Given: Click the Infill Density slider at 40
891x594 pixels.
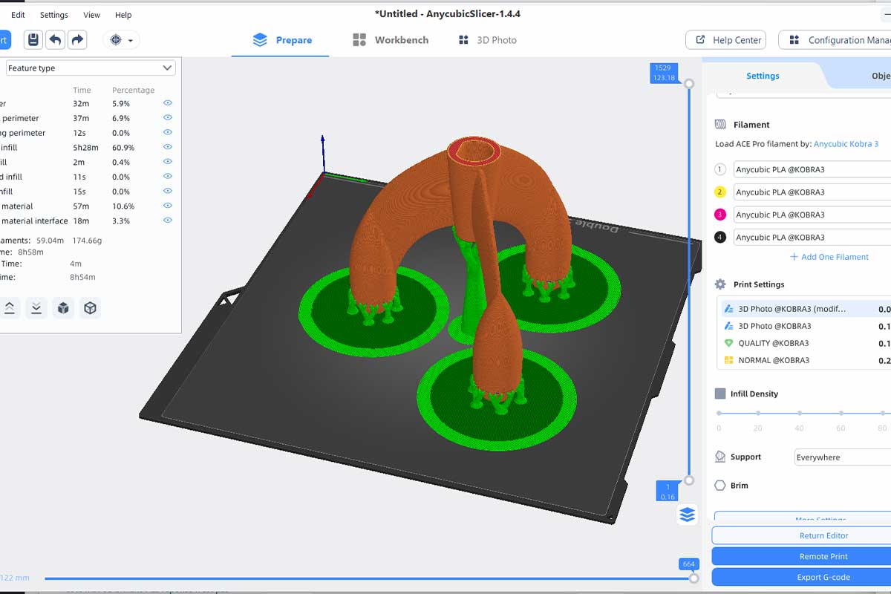Looking at the screenshot, I should coord(799,413).
